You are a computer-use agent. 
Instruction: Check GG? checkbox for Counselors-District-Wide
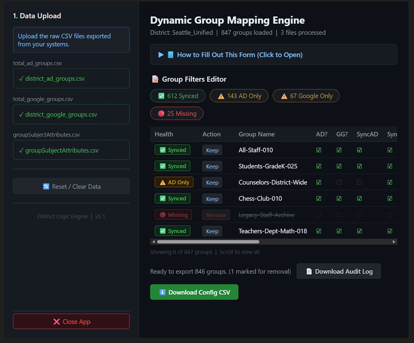coord(339,182)
